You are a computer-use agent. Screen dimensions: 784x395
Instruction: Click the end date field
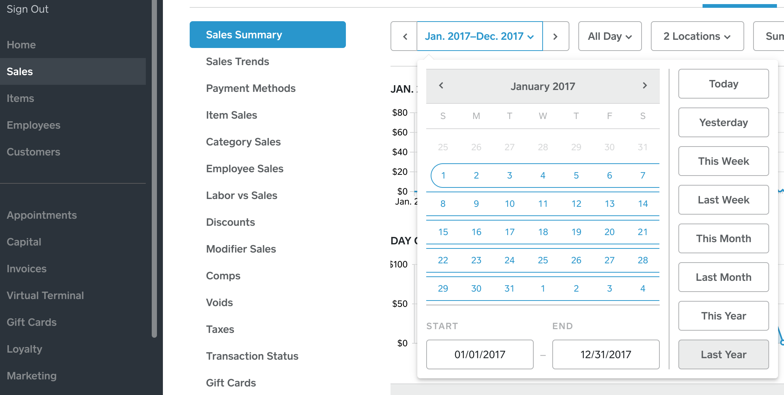pyautogui.click(x=605, y=354)
